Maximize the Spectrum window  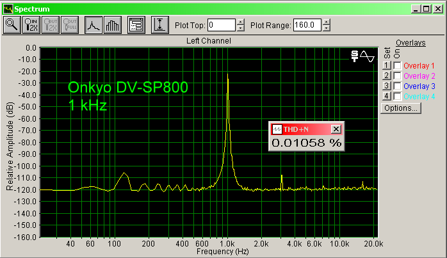click(x=427, y=9)
